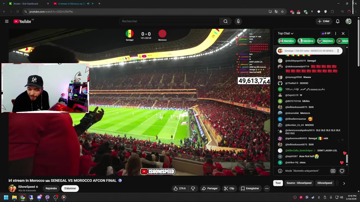360x202 pixels.
Task: Open the IShowSpeed channel avatar
Action: 12,189
